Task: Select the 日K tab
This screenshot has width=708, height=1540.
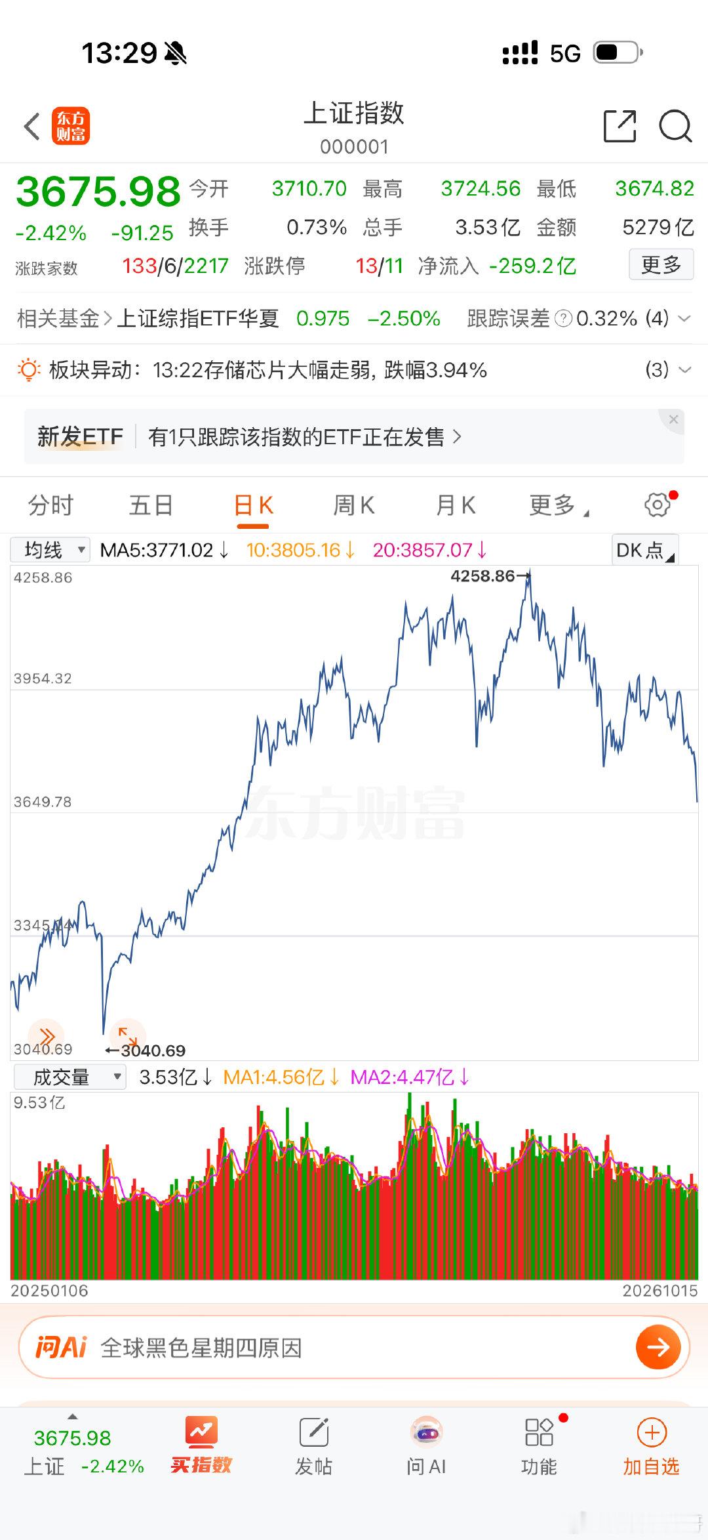Action: coord(253,505)
